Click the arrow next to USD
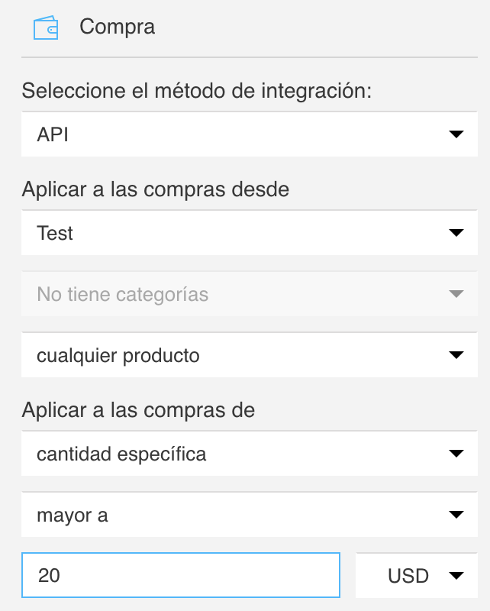490x611 pixels. click(x=456, y=575)
